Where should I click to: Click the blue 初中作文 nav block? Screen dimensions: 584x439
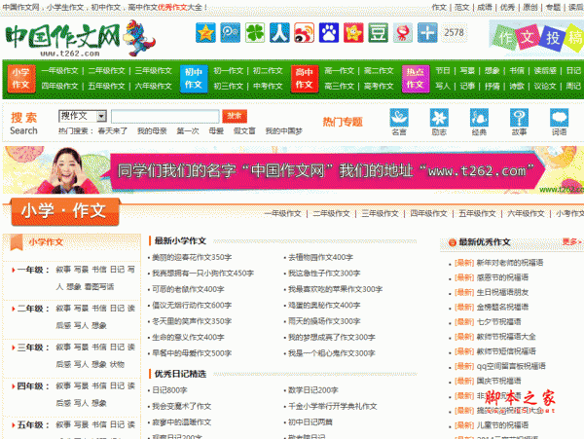point(194,79)
